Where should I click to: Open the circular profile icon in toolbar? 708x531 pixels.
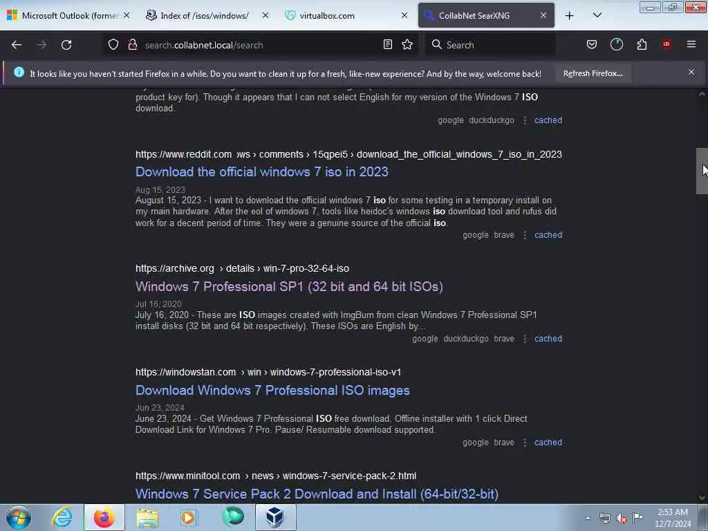click(616, 45)
